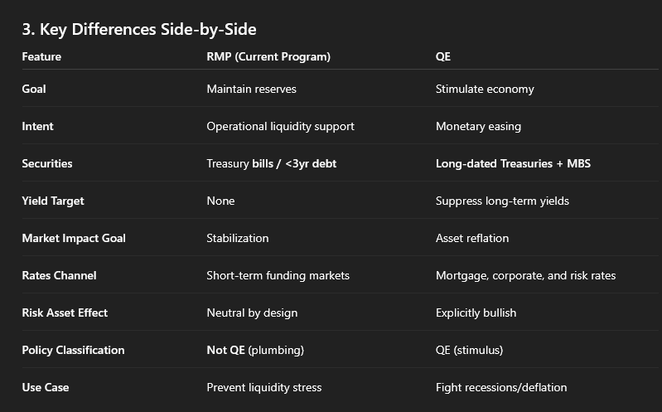Click the "Neutral by design" cell
This screenshot has width=662, height=412.
(x=252, y=313)
